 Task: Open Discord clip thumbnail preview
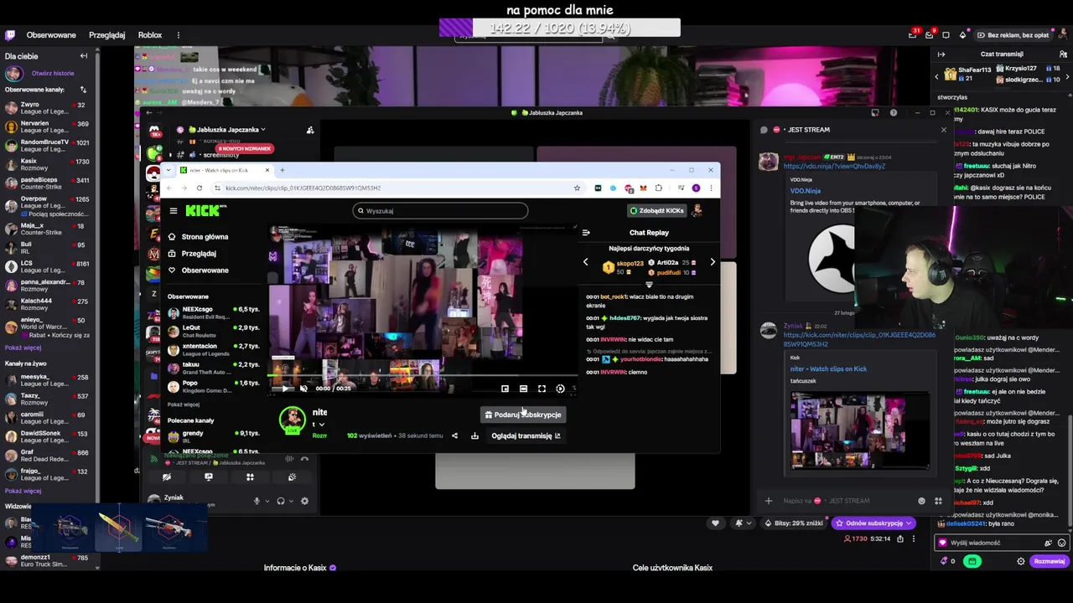pyautogui.click(x=859, y=430)
